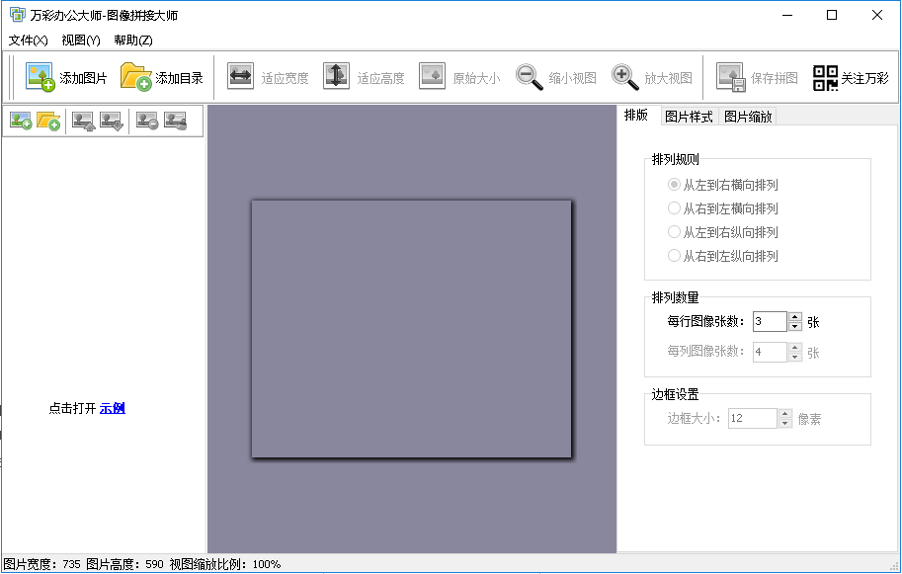Increase 每行图像张数 using up arrow
This screenshot has height=574, width=902.
click(x=795, y=317)
